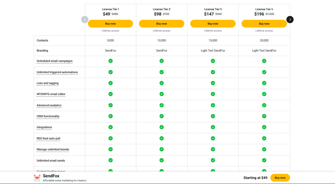Click the SendFox fox logo
Screen dimensions: 335x184
37,177
